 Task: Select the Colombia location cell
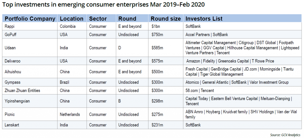pos(68,26)
